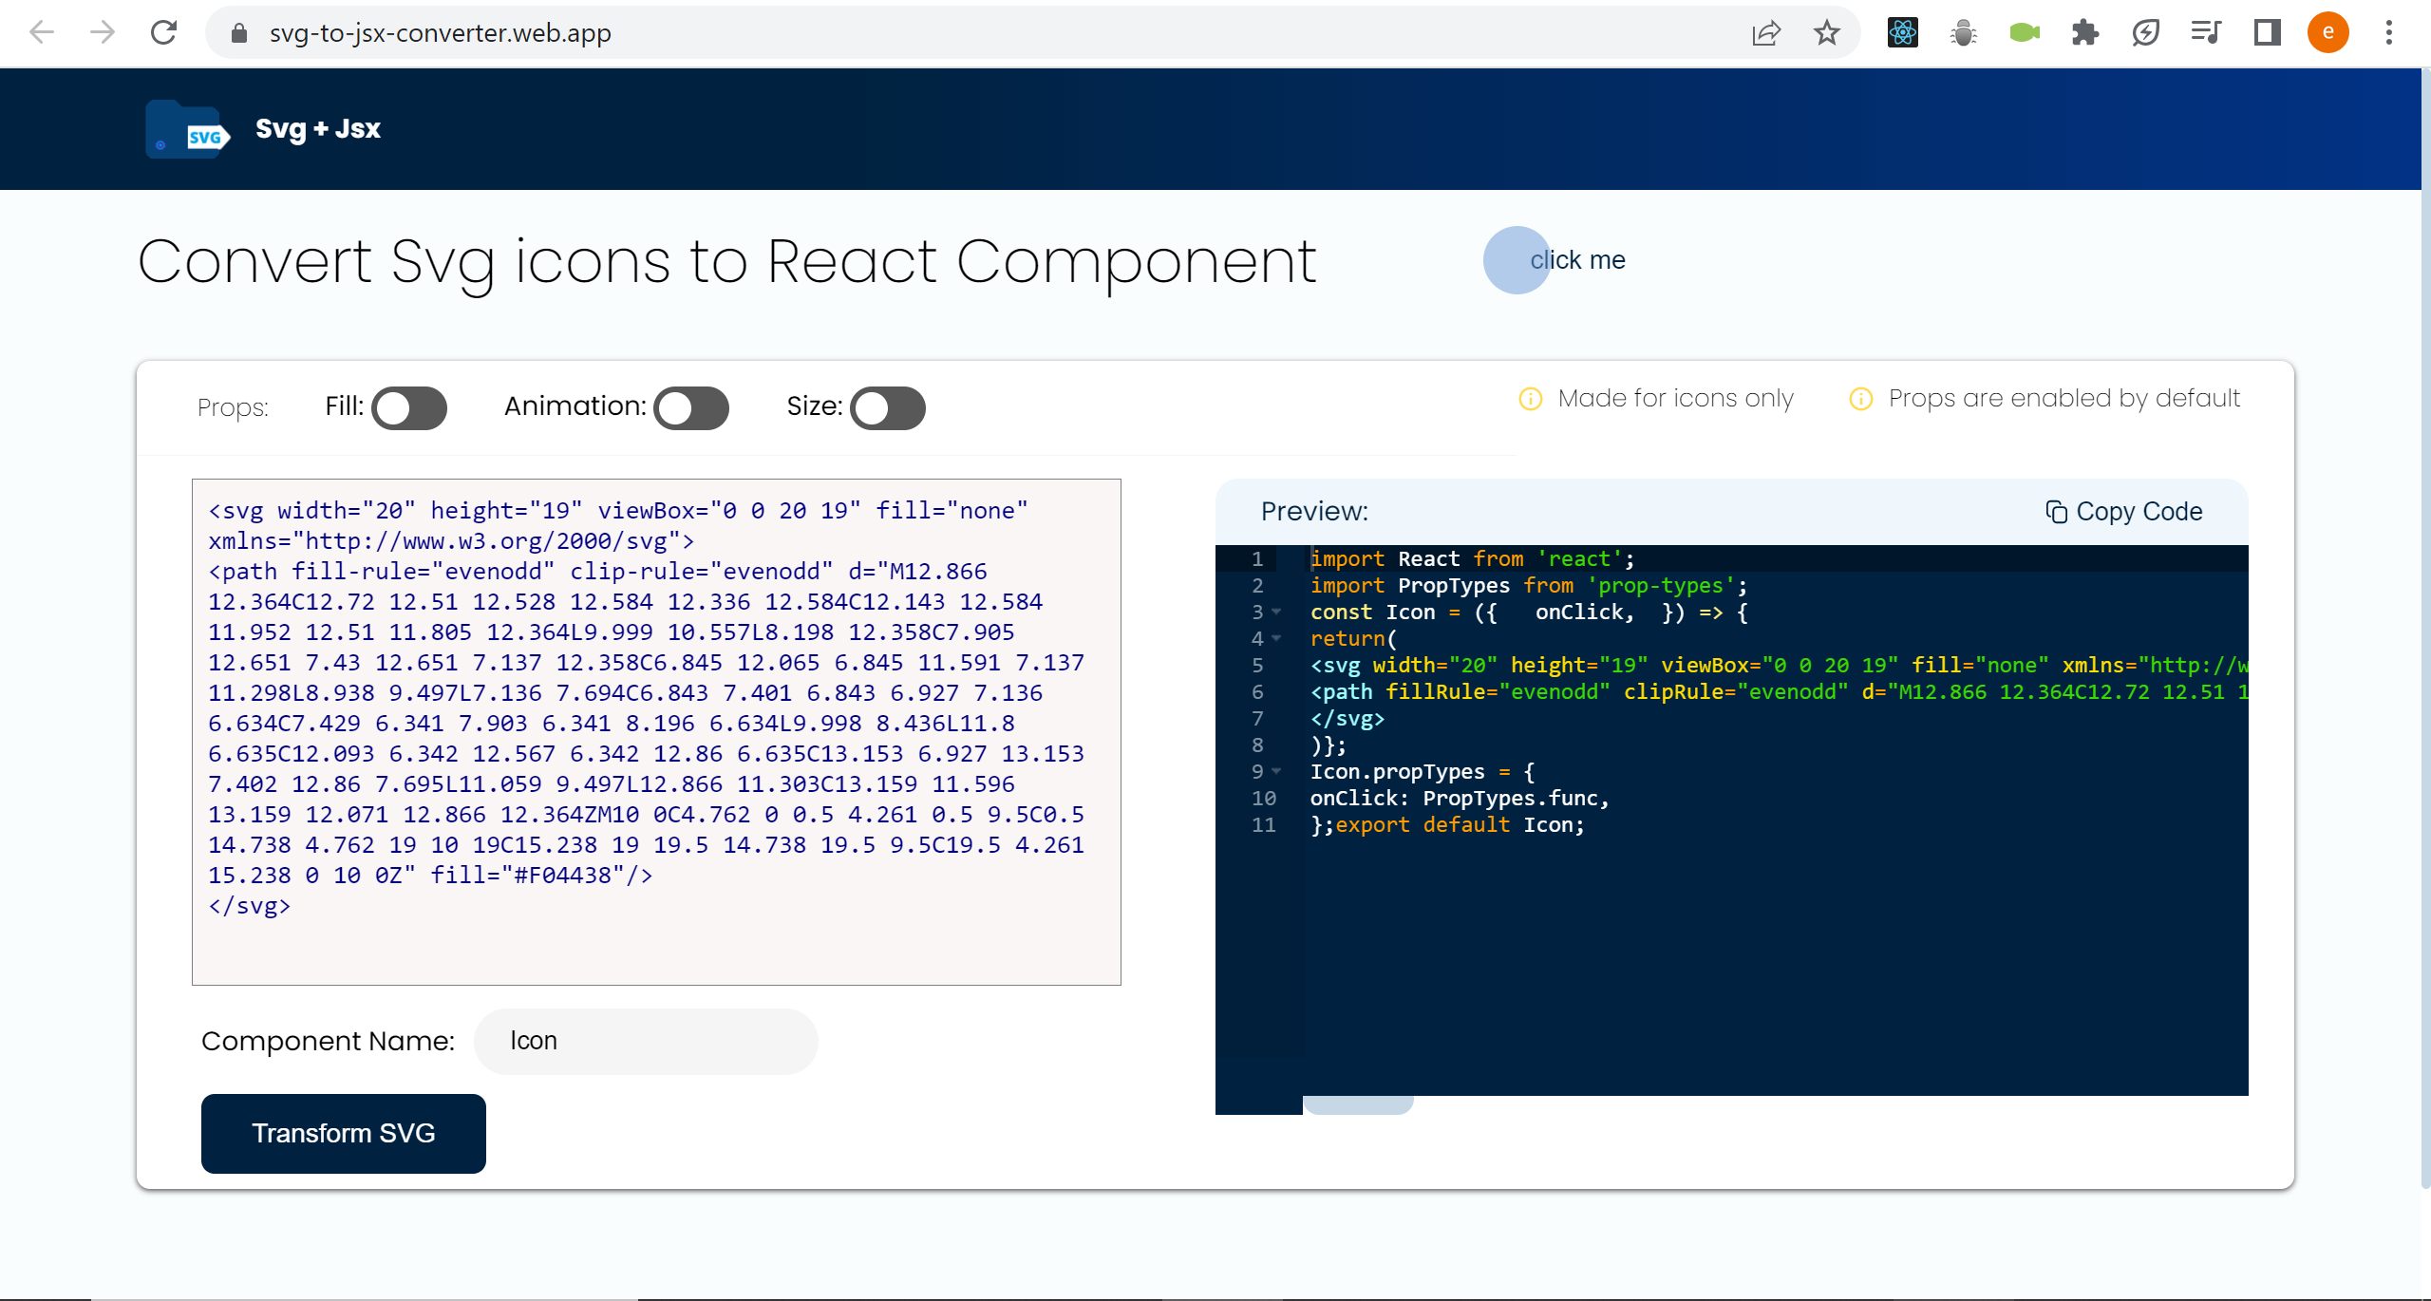The width and height of the screenshot is (2431, 1301).
Task: Click the info icon beside Props are enabled
Action: pyautogui.click(x=1860, y=399)
